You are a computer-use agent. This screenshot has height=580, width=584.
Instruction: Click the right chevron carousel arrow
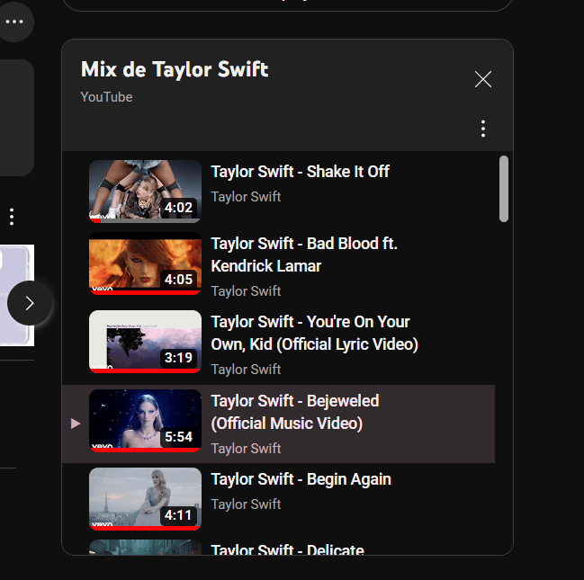(30, 303)
